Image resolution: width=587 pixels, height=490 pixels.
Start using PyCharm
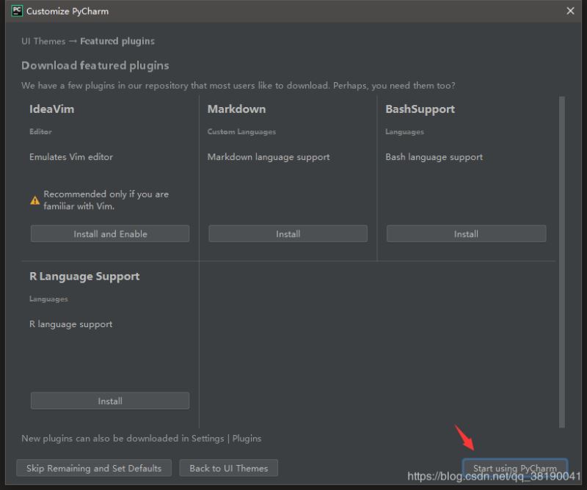pos(515,468)
